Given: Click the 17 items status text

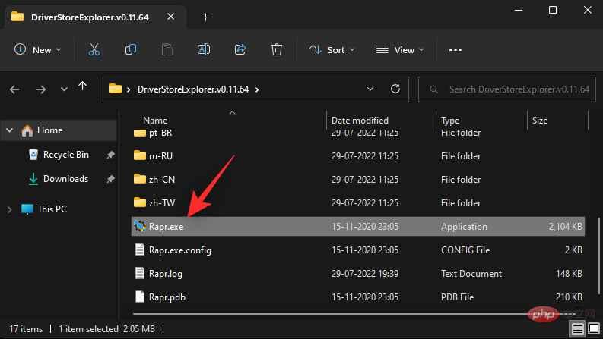Looking at the screenshot, I should tap(26, 329).
